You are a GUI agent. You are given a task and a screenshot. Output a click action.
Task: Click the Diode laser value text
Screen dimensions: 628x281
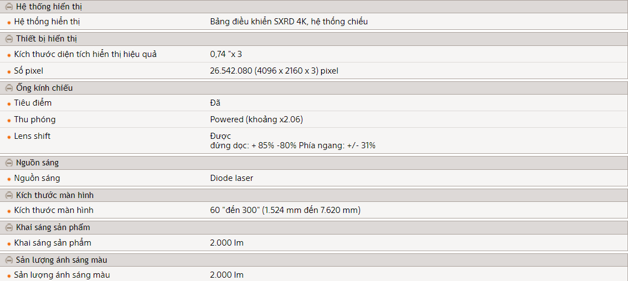(x=231, y=178)
